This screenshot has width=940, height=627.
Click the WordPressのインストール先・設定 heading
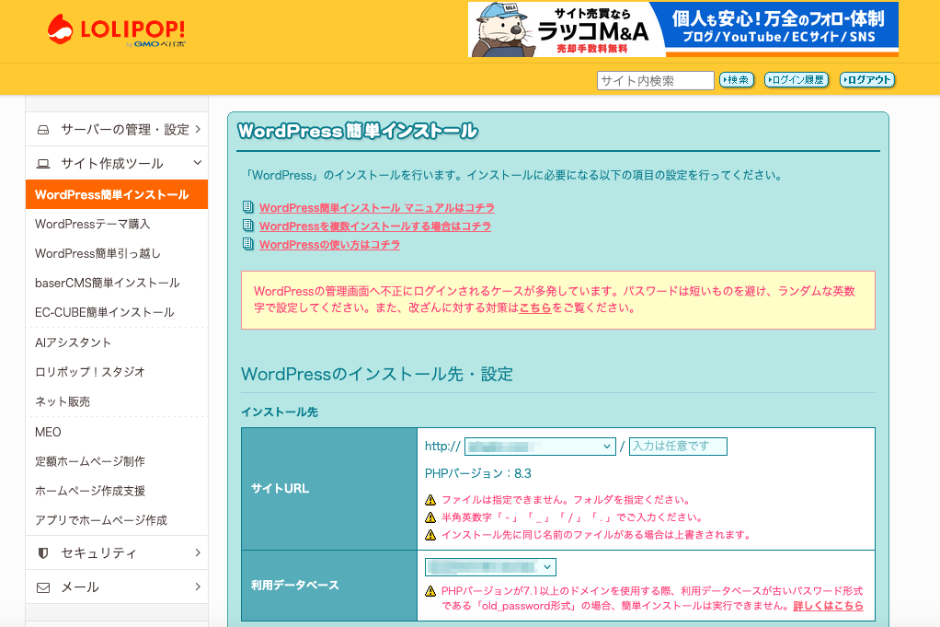376,374
